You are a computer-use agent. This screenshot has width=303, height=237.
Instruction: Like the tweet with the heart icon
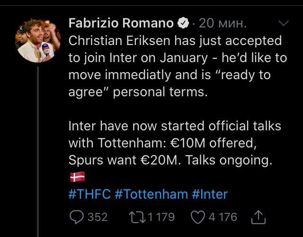[198, 217]
